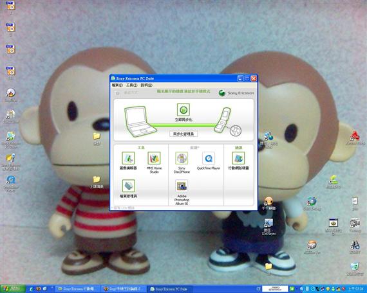Open the 圖像編輯器 image editor tool
Screen dimensions: 367x293
pos(128,158)
